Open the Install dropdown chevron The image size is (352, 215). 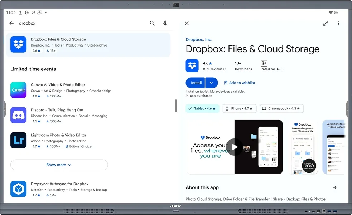tap(211, 83)
